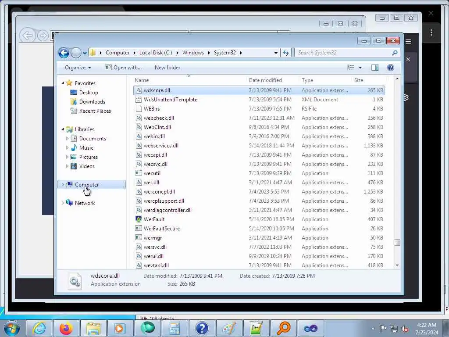Open the view options dropdown arrow
This screenshot has width=449, height=337.
point(360,68)
